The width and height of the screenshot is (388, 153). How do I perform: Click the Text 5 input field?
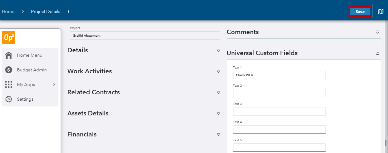(x=279, y=148)
